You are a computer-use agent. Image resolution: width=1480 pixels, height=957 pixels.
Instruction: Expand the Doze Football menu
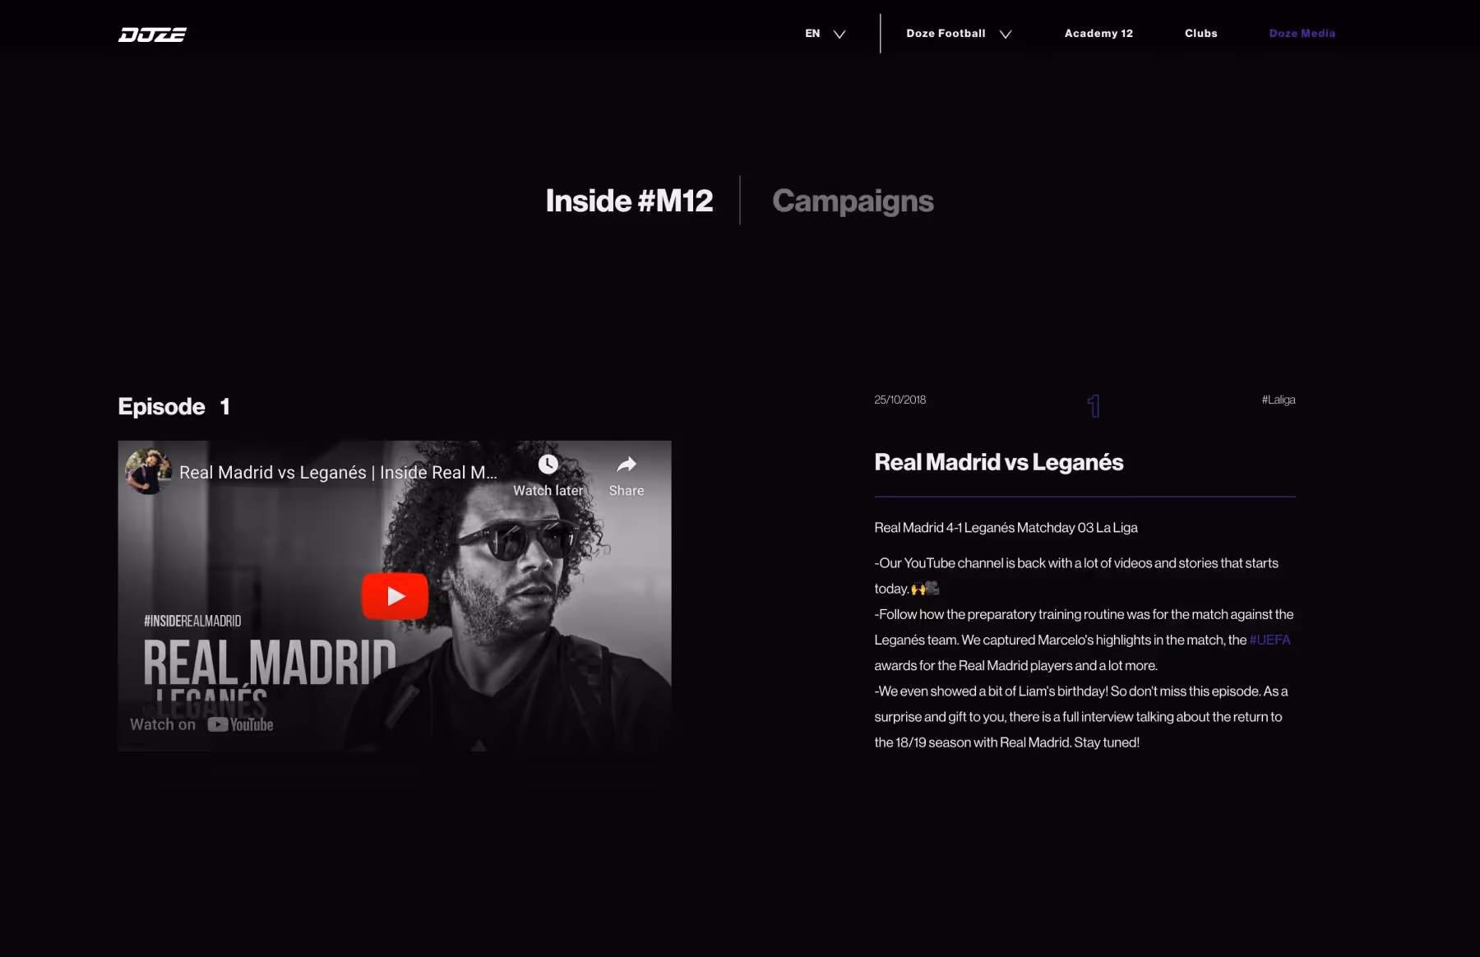(959, 34)
